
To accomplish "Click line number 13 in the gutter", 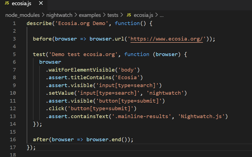I will pyautogui.click(x=13, y=116).
